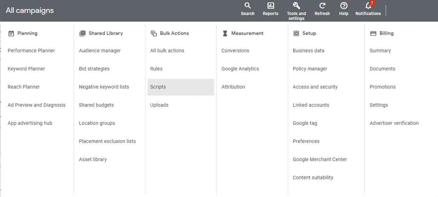The height and width of the screenshot is (197, 438).
Task: Click the All campaigns title
Action: 30,10
